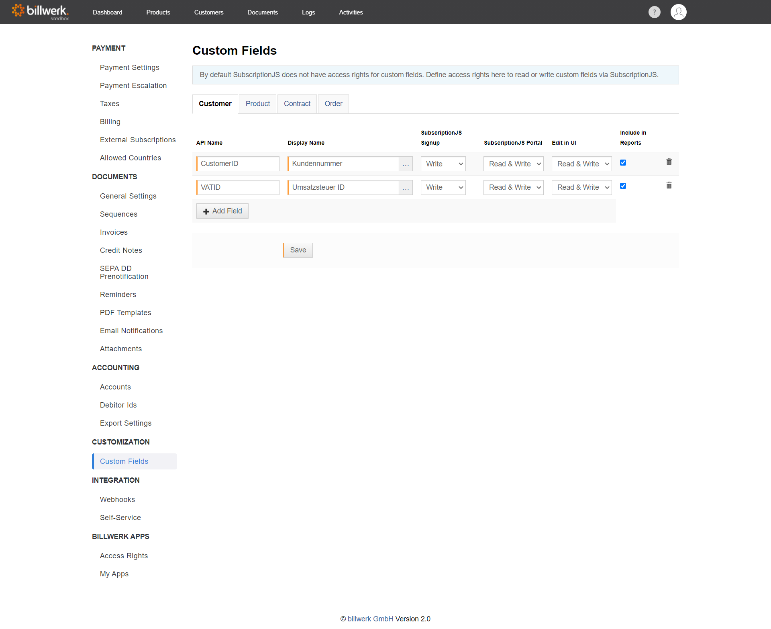
Task: Switch to the Contract tab
Action: coord(296,103)
